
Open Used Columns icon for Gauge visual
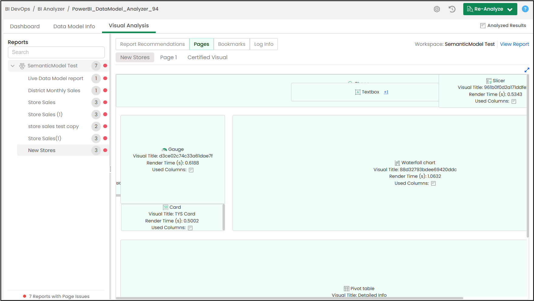pyautogui.click(x=191, y=170)
